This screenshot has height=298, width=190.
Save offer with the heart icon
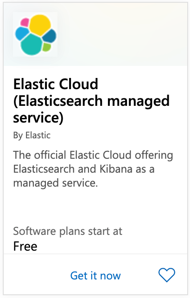point(167,275)
